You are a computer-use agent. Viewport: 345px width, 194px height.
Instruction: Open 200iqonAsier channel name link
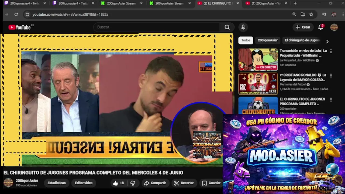[27, 181]
